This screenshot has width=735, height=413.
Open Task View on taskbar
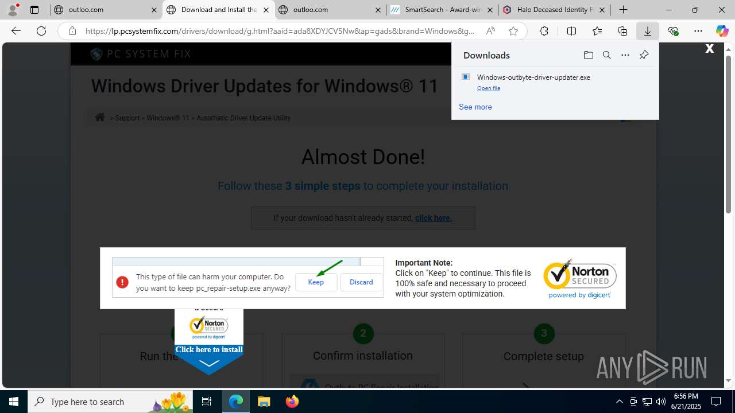[x=207, y=402]
